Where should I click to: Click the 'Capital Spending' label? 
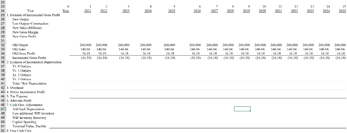click(24, 122)
